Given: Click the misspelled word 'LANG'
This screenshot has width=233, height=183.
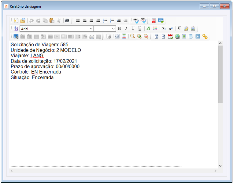Looking at the screenshot, I should (x=37, y=56).
